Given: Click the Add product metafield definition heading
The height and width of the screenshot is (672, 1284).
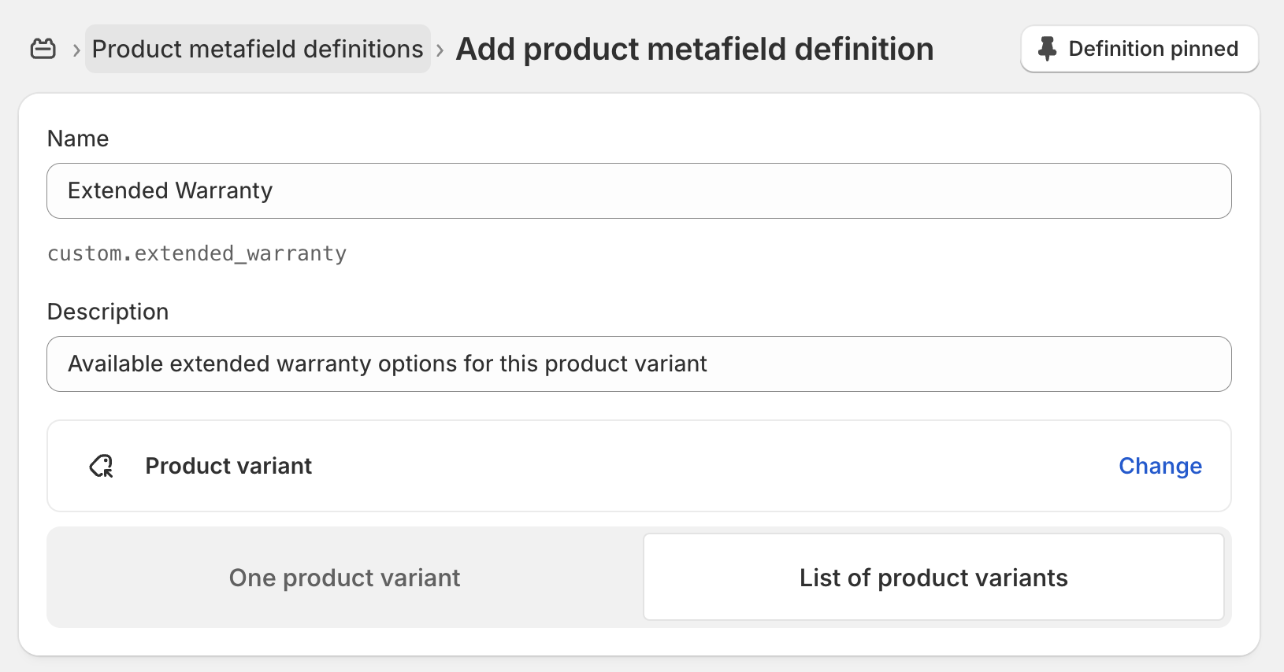Looking at the screenshot, I should [694, 49].
